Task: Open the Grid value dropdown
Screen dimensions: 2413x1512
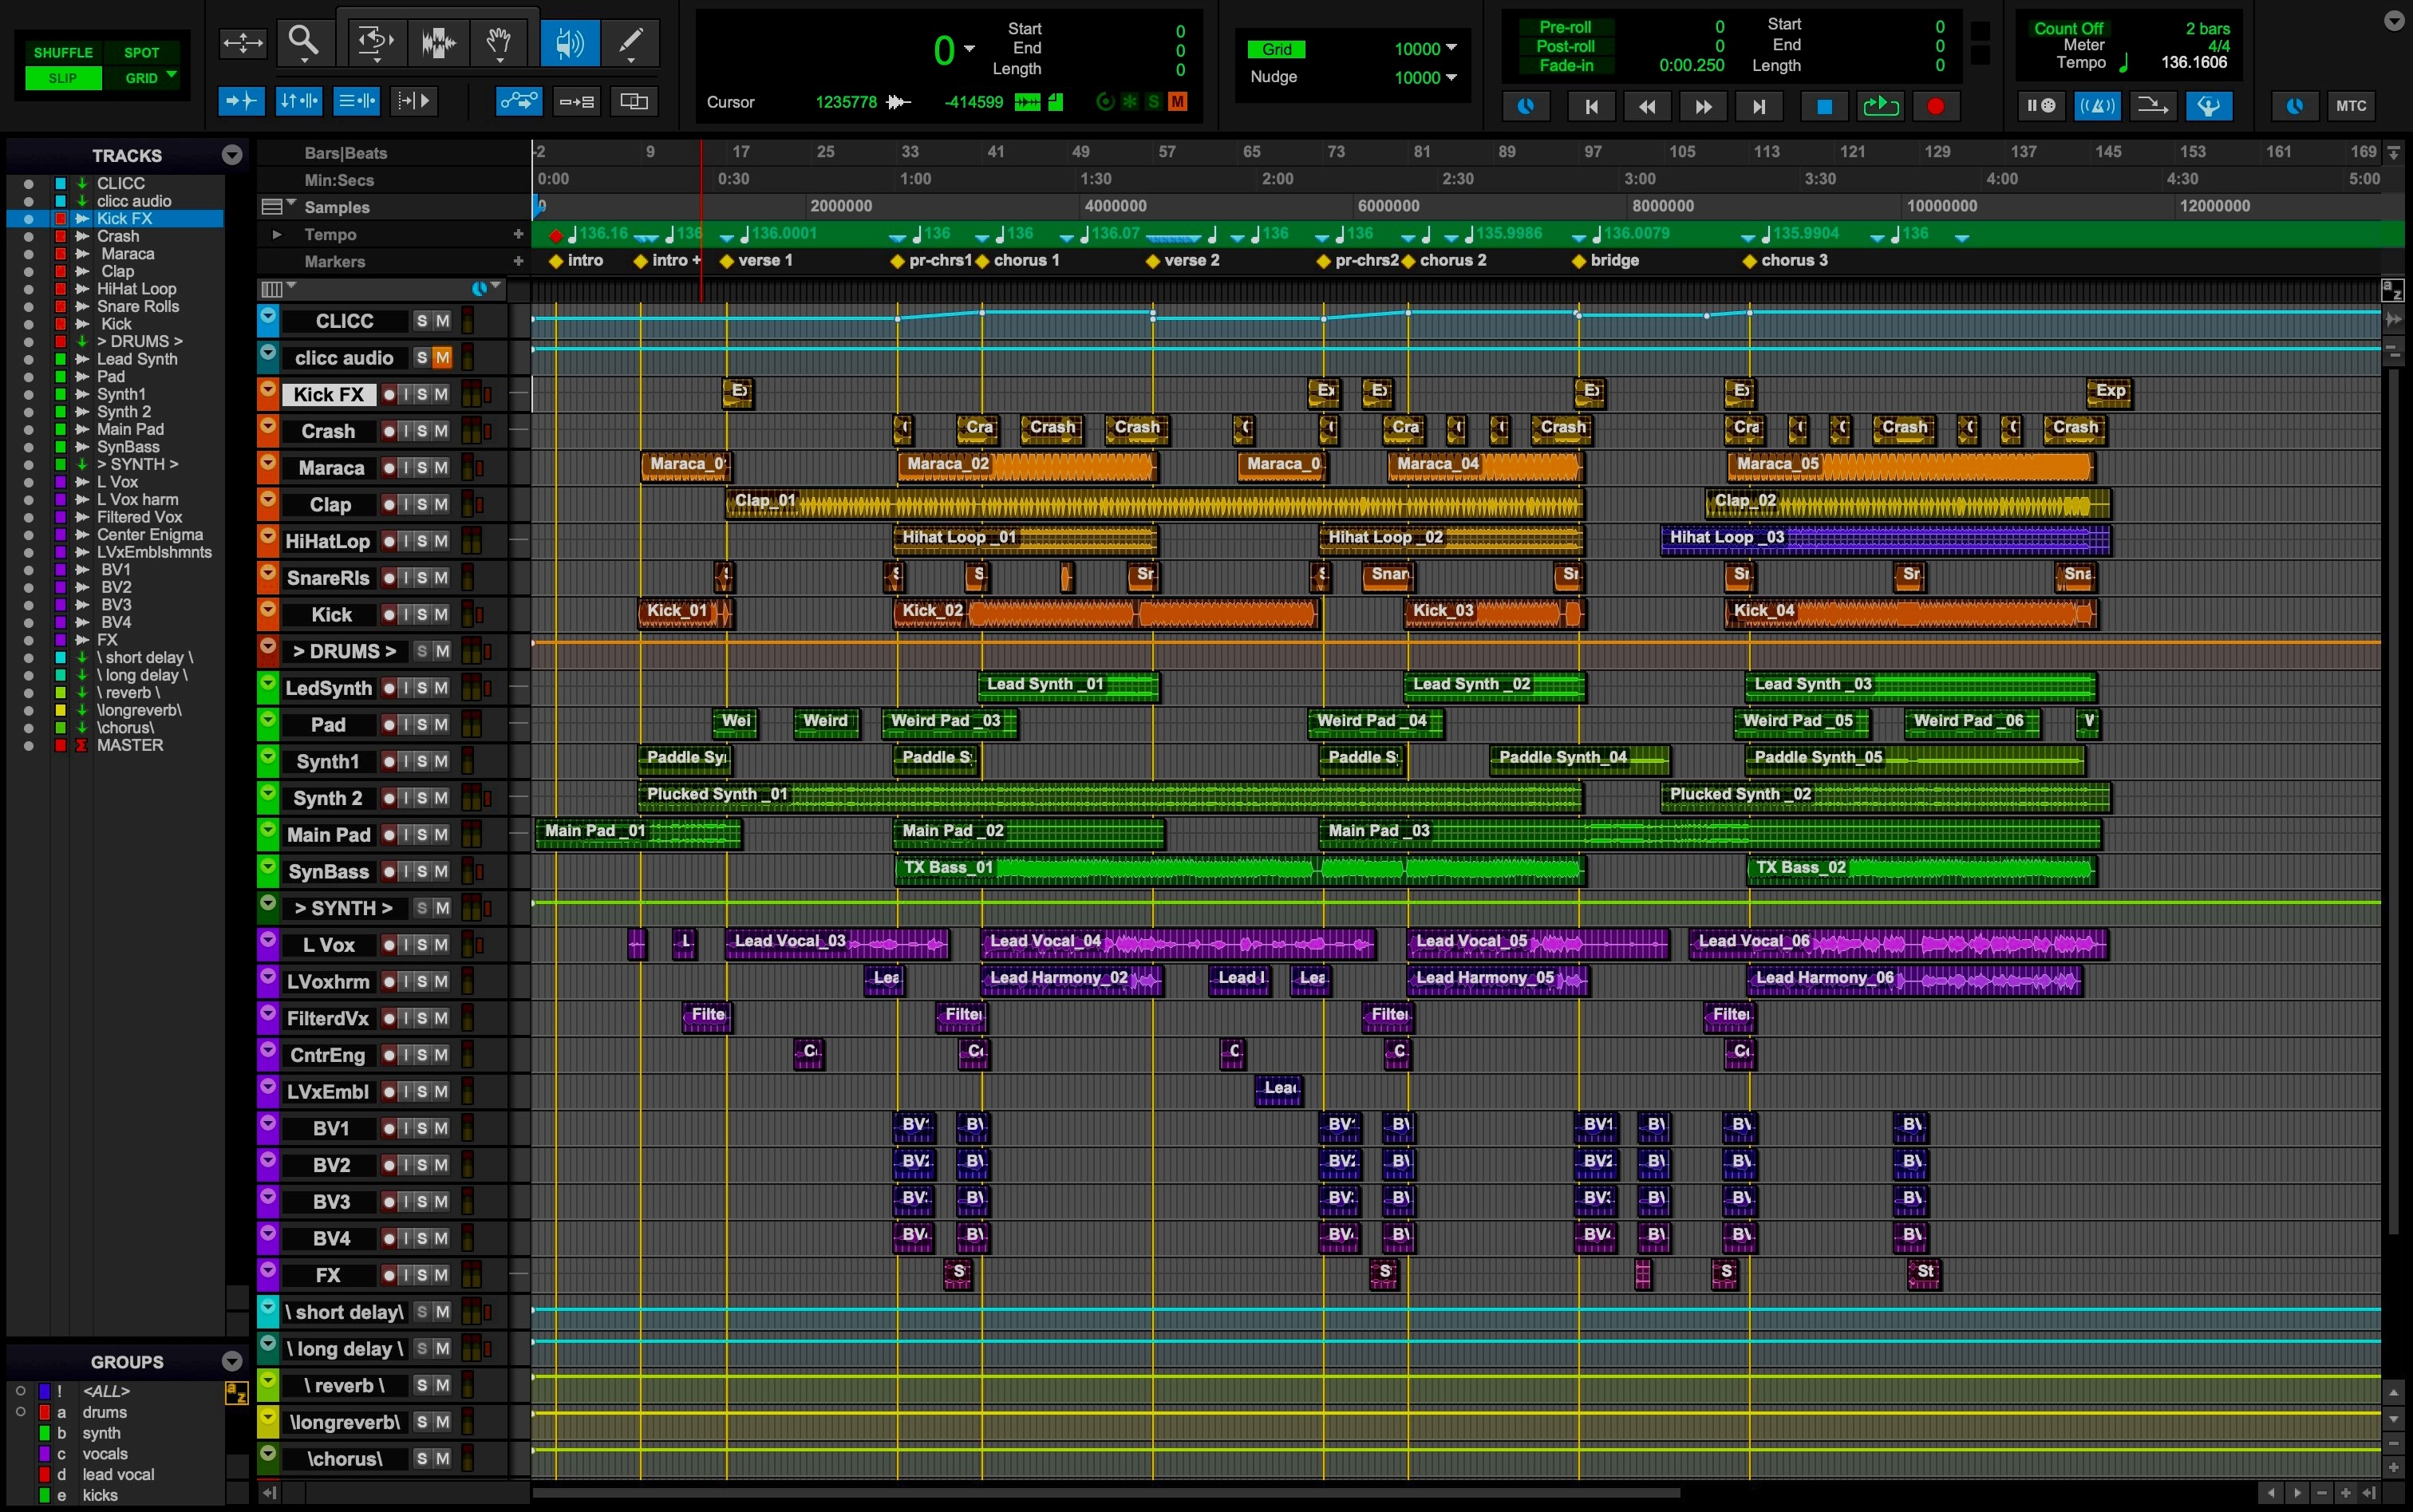Action: point(1451,49)
